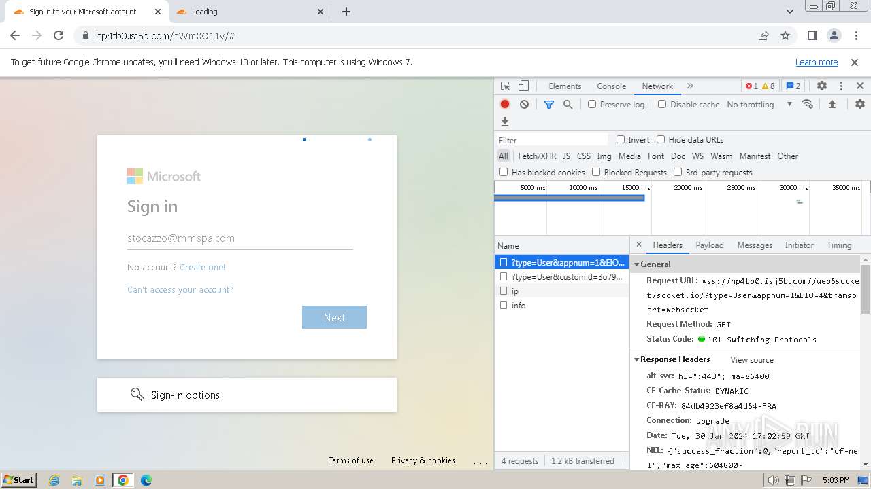
Task: Click the red record network log button
Action: pyautogui.click(x=505, y=104)
